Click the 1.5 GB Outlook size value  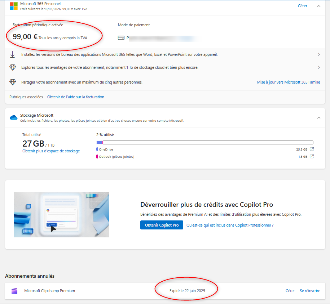click(303, 157)
